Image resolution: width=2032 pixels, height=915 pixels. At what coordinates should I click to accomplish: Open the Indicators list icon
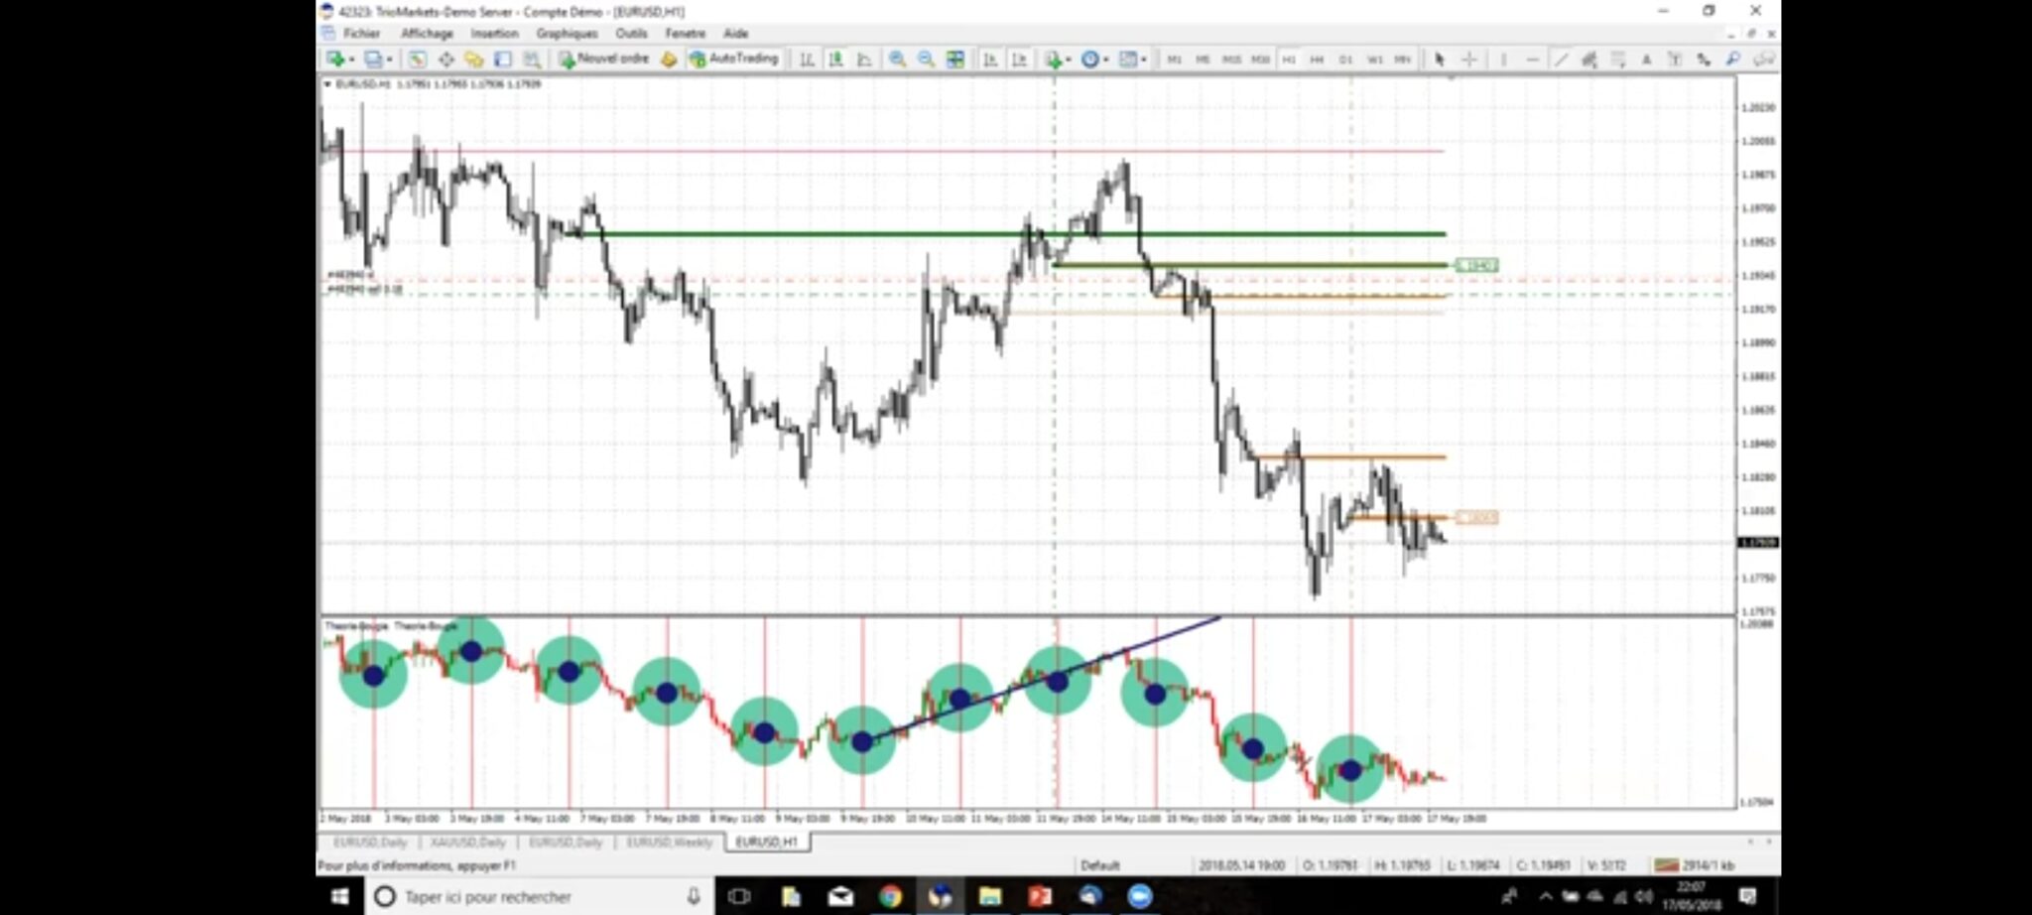click(x=1053, y=60)
